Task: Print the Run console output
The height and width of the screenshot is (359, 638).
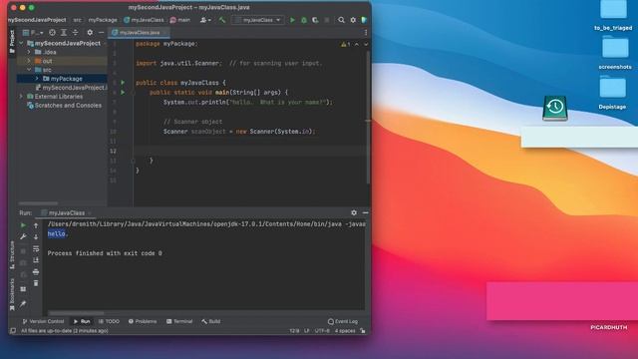Action: tap(36, 271)
